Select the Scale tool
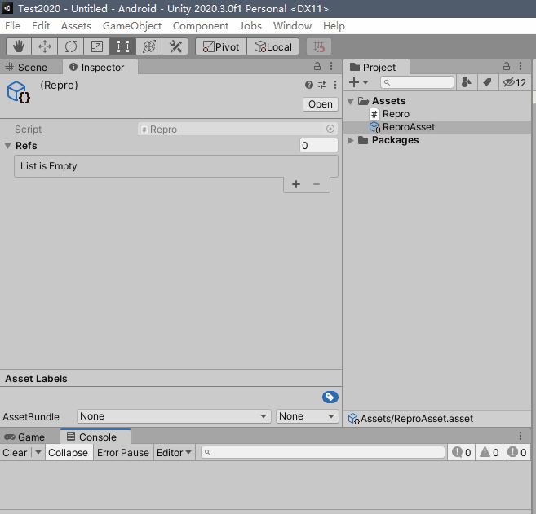 [x=97, y=46]
